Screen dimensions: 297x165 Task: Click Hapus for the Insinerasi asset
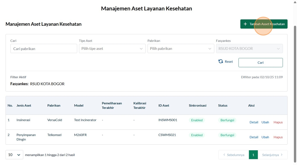(x=278, y=122)
